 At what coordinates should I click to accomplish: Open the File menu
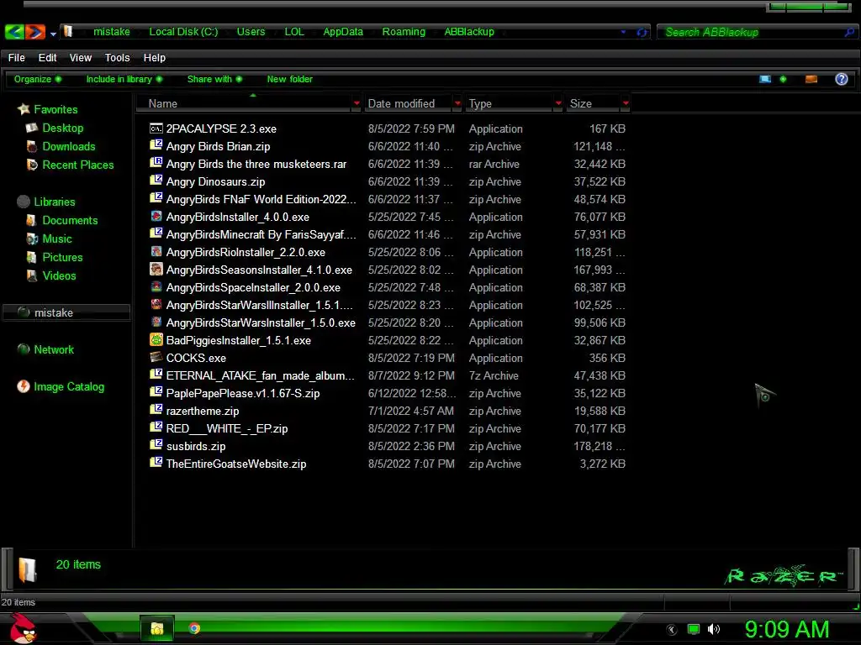coord(17,58)
